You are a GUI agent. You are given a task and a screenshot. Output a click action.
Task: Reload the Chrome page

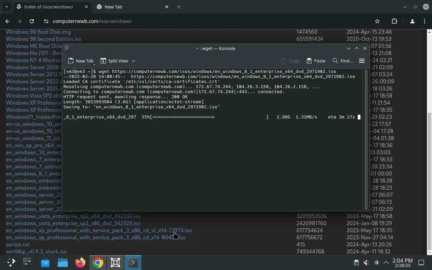(x=32, y=21)
